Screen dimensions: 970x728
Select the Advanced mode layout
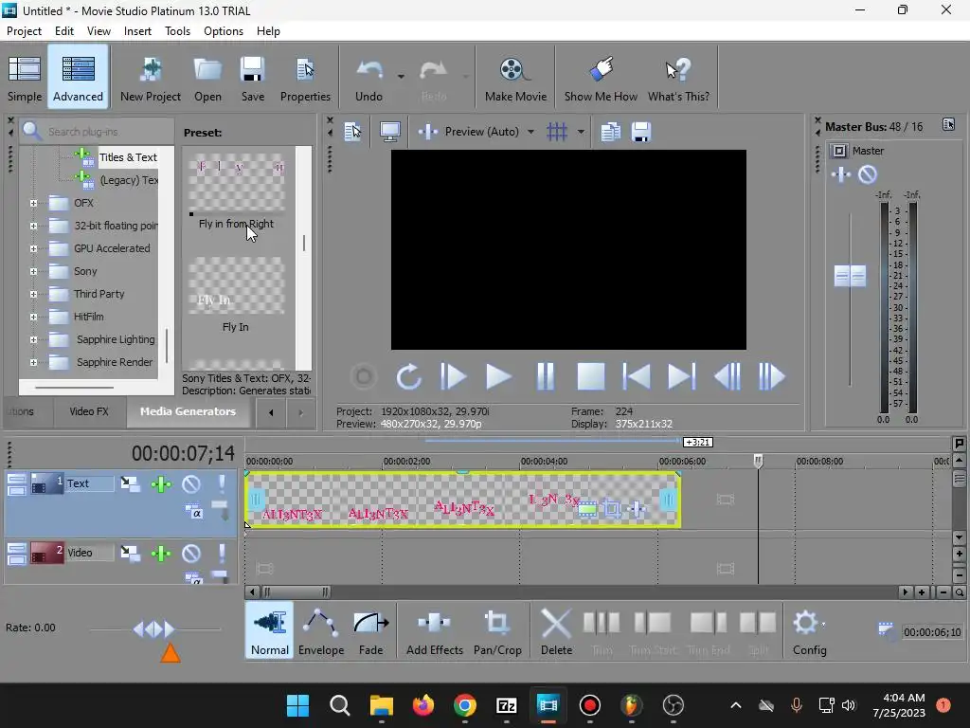(x=78, y=79)
